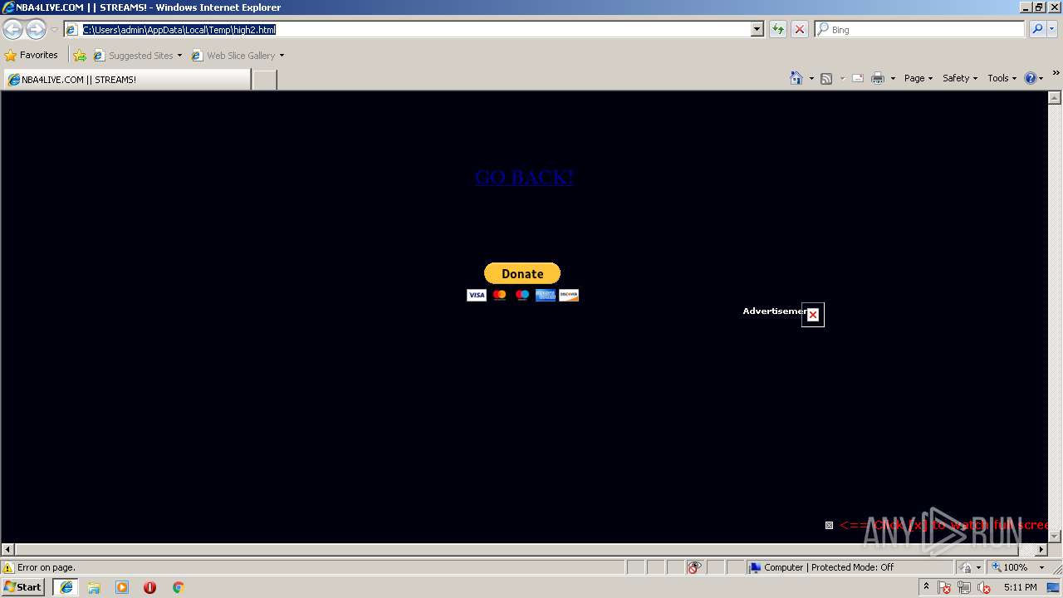Show hidden system tray icons
Image resolution: width=1063 pixels, height=598 pixels.
point(926,587)
